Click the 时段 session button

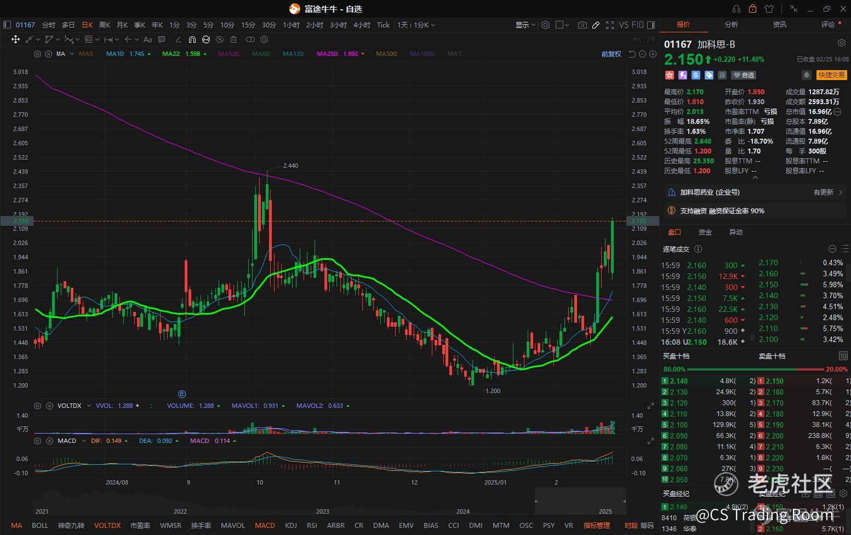click(631, 525)
